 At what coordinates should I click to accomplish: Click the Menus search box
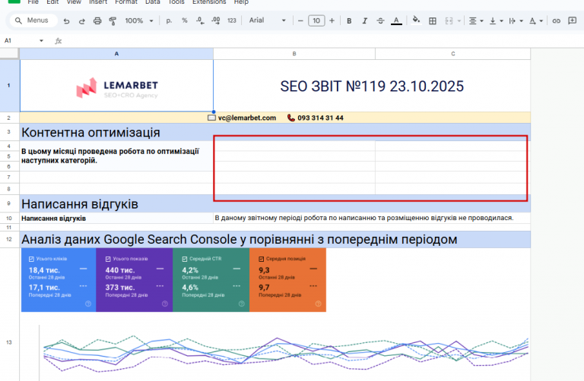(34, 20)
